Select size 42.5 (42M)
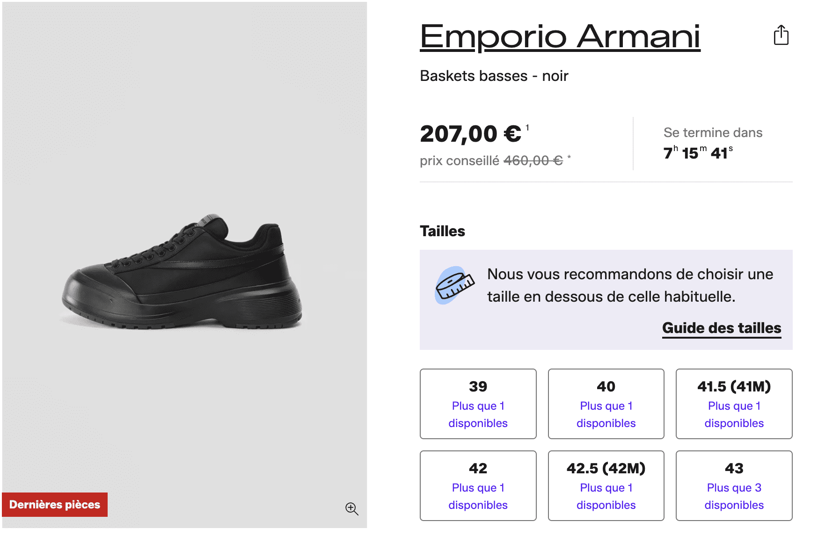Viewport: 818px width, 536px height. pos(606,485)
